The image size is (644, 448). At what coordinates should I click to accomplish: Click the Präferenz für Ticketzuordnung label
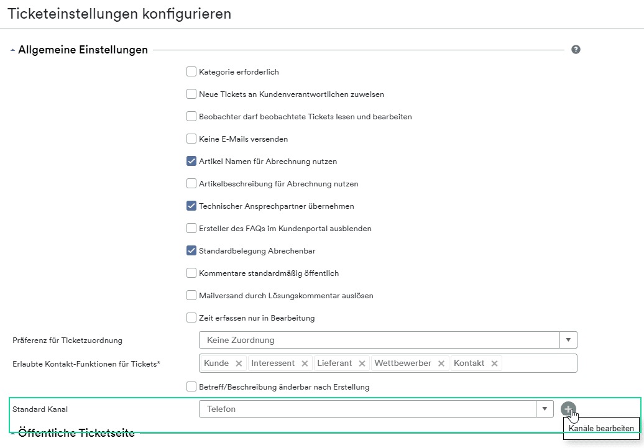(67, 341)
